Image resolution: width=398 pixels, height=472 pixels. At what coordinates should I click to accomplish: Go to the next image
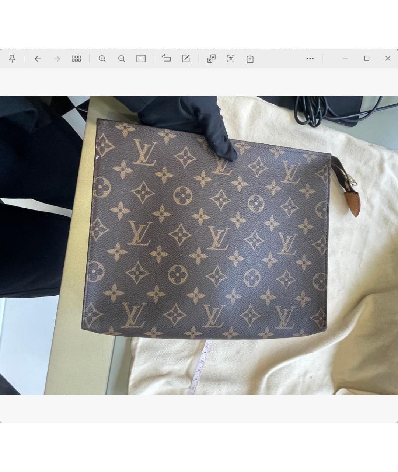pyautogui.click(x=57, y=59)
